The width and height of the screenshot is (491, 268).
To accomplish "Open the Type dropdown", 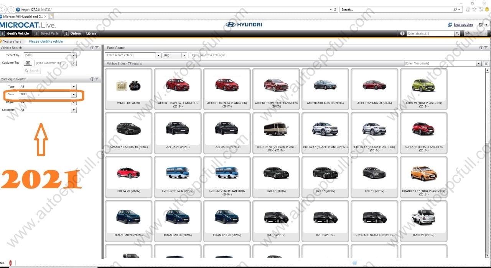I will (x=74, y=87).
